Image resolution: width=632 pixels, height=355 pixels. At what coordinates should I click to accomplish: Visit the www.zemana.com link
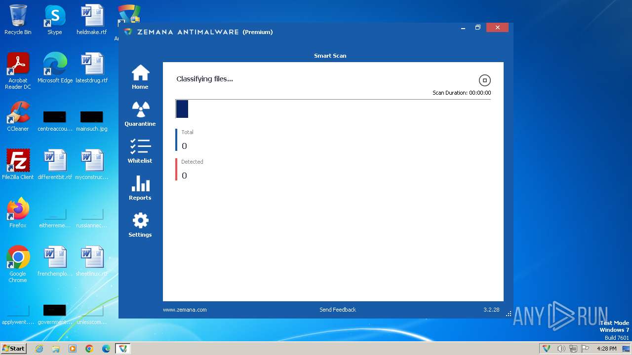[185, 310]
